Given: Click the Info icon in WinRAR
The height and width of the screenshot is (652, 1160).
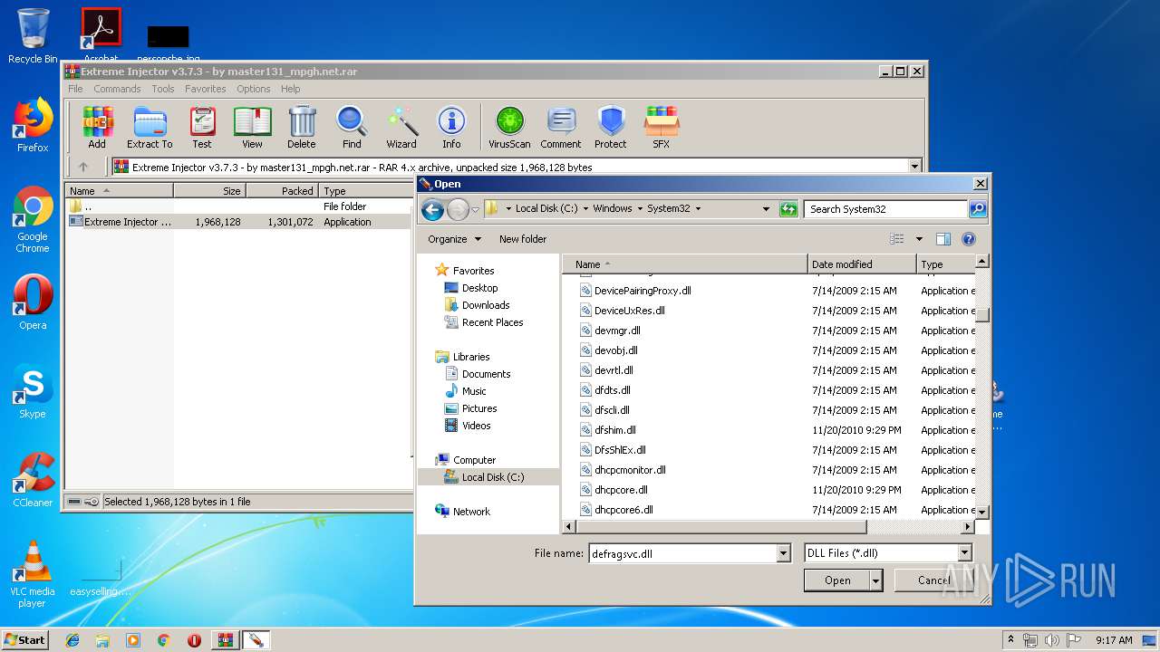Looking at the screenshot, I should (451, 127).
